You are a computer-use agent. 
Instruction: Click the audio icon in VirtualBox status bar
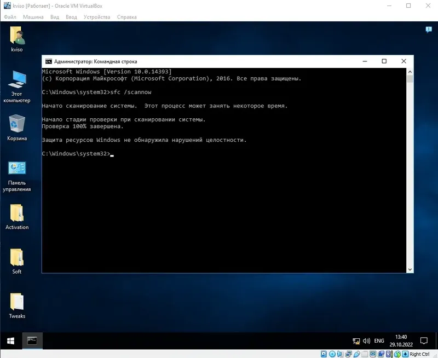[x=341, y=354]
